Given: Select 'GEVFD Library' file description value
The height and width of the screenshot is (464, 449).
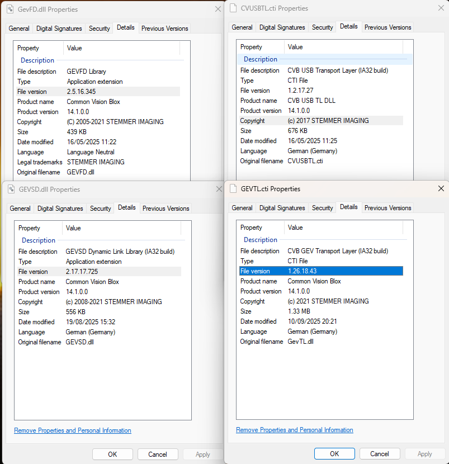Looking at the screenshot, I should 86,72.
